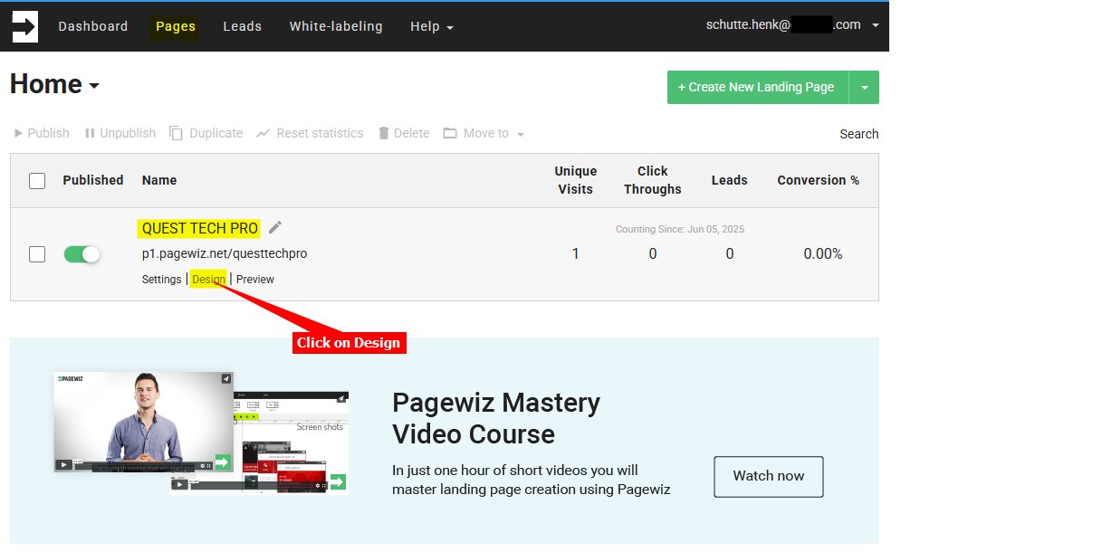Open the Leads menu item

coord(242,26)
